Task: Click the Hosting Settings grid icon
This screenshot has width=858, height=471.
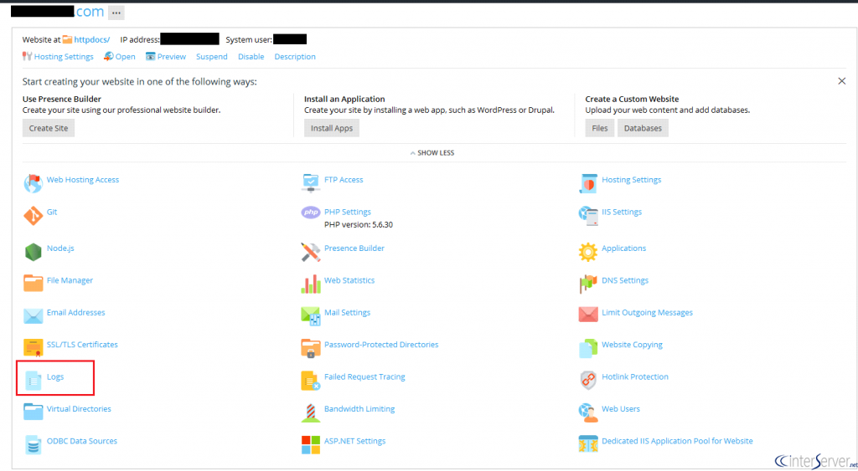Action: coord(588,183)
